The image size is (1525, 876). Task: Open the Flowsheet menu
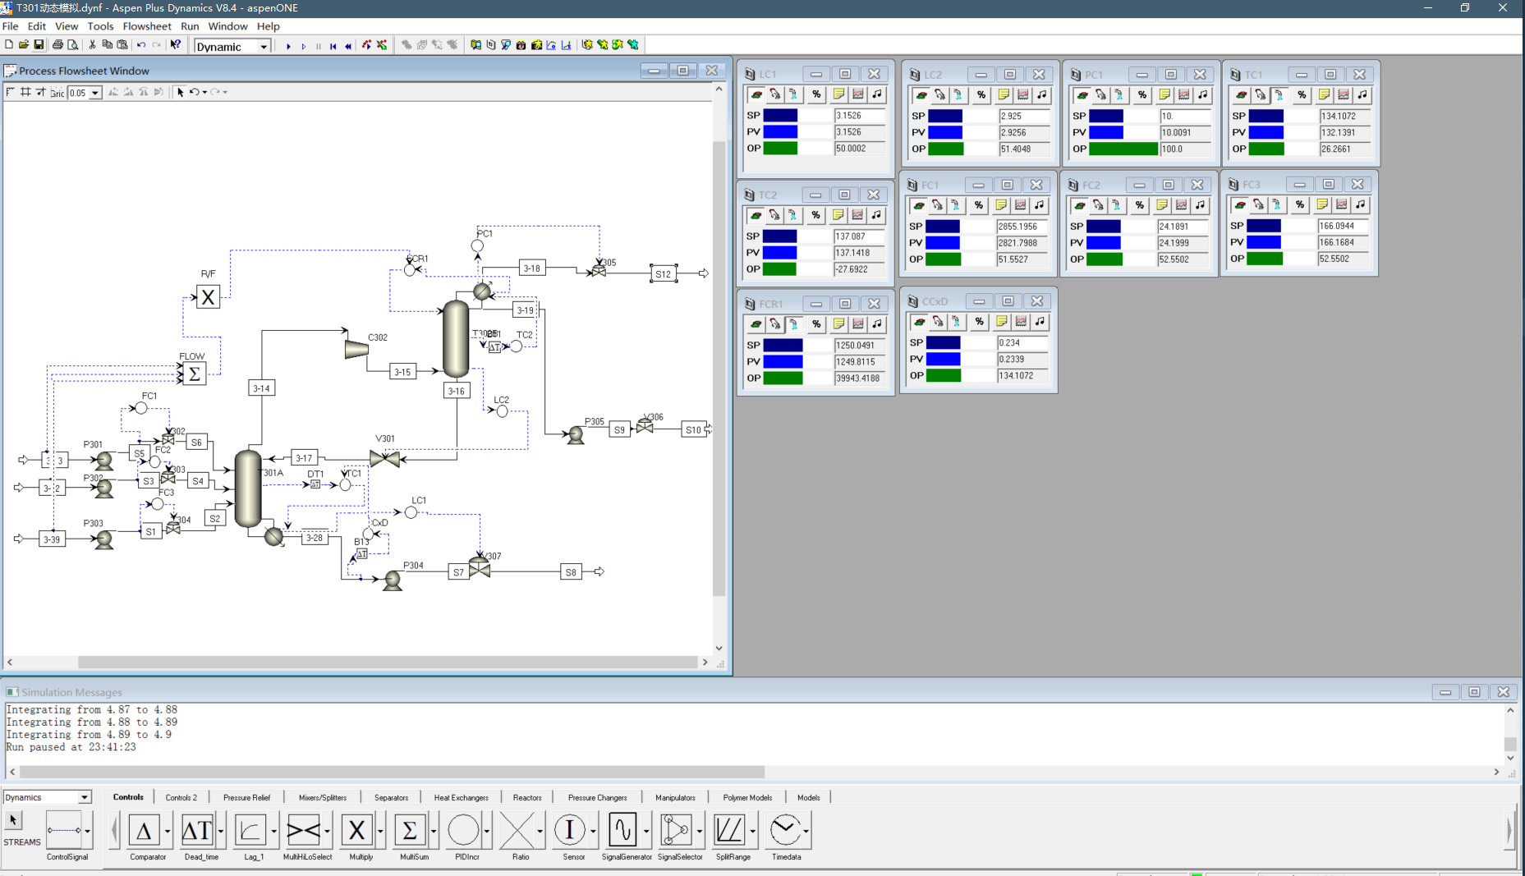(147, 26)
